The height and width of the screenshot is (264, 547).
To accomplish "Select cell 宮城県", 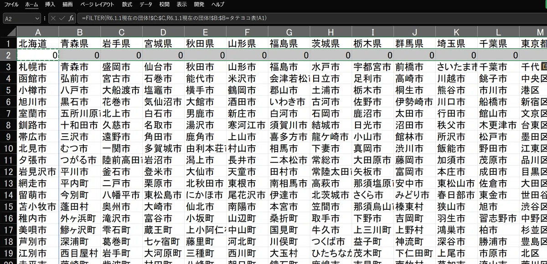I will (163, 43).
